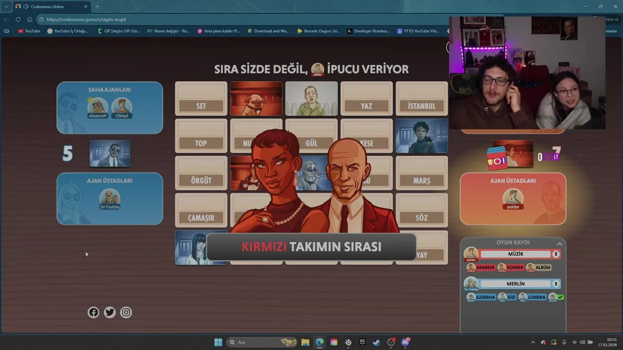Open Developer Roadmap bookmark
Viewport: 623px width, 350px height.
tap(368, 31)
